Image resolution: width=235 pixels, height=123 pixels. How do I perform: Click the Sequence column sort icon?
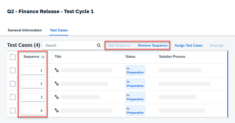pos(43,57)
